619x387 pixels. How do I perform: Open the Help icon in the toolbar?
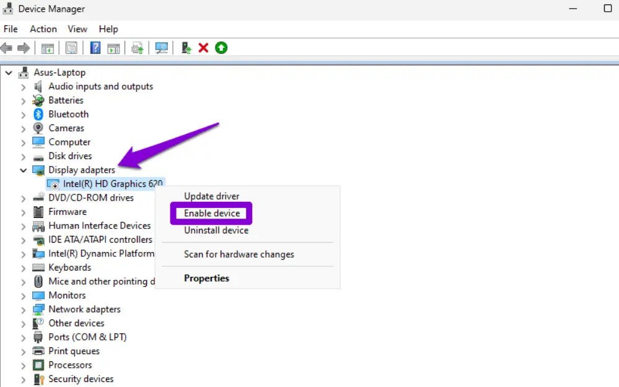94,48
